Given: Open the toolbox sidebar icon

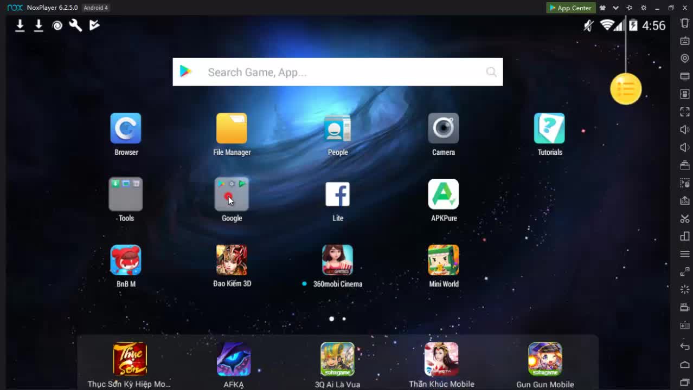Looking at the screenshot, I should tap(685, 165).
